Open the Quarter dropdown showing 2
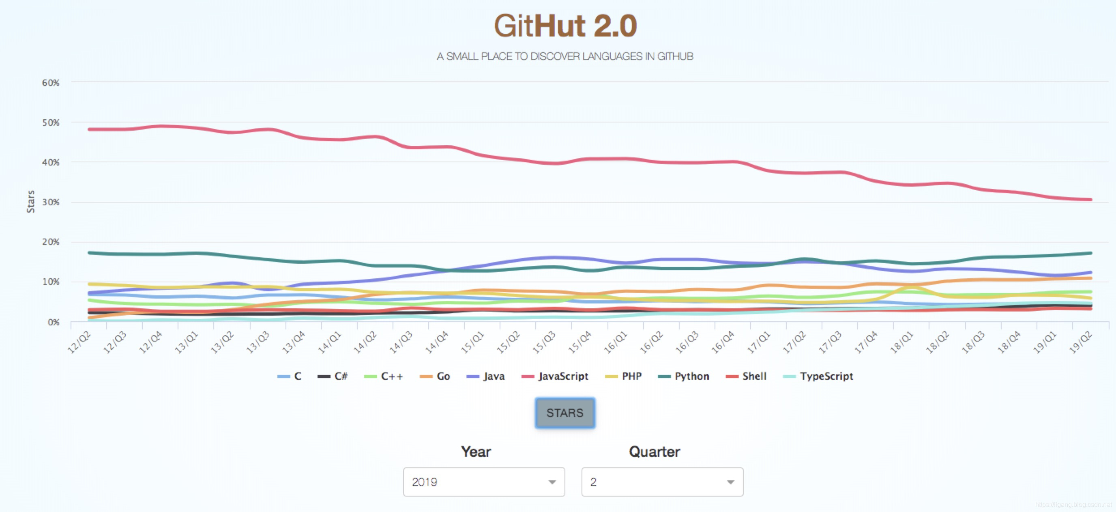Viewport: 1116px width, 512px height. (x=662, y=482)
